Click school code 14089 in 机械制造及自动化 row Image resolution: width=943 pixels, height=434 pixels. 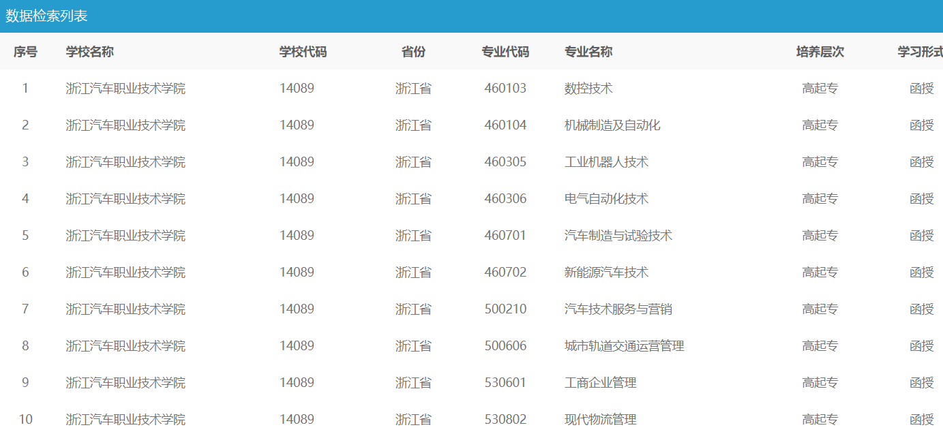297,125
